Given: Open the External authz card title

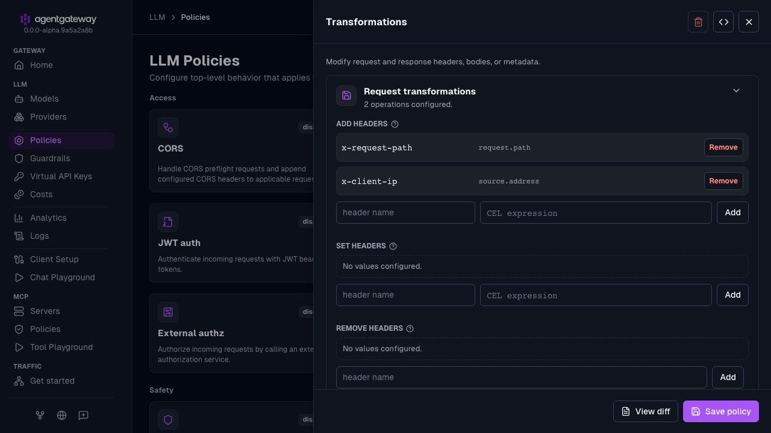Looking at the screenshot, I should (191, 333).
